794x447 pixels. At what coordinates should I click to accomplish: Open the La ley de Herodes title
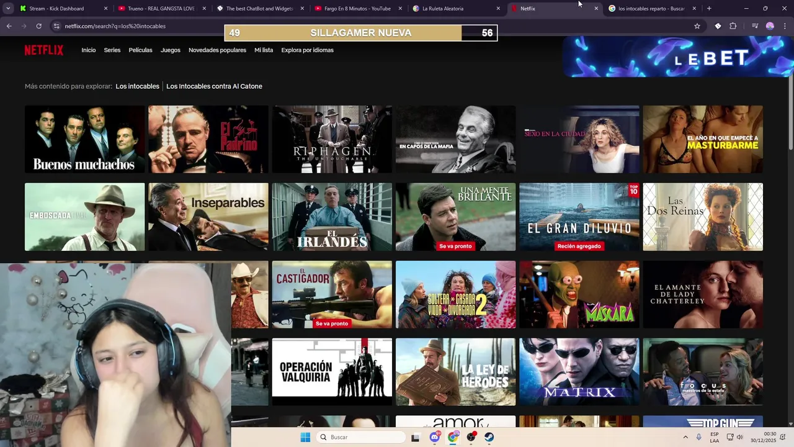pos(455,372)
